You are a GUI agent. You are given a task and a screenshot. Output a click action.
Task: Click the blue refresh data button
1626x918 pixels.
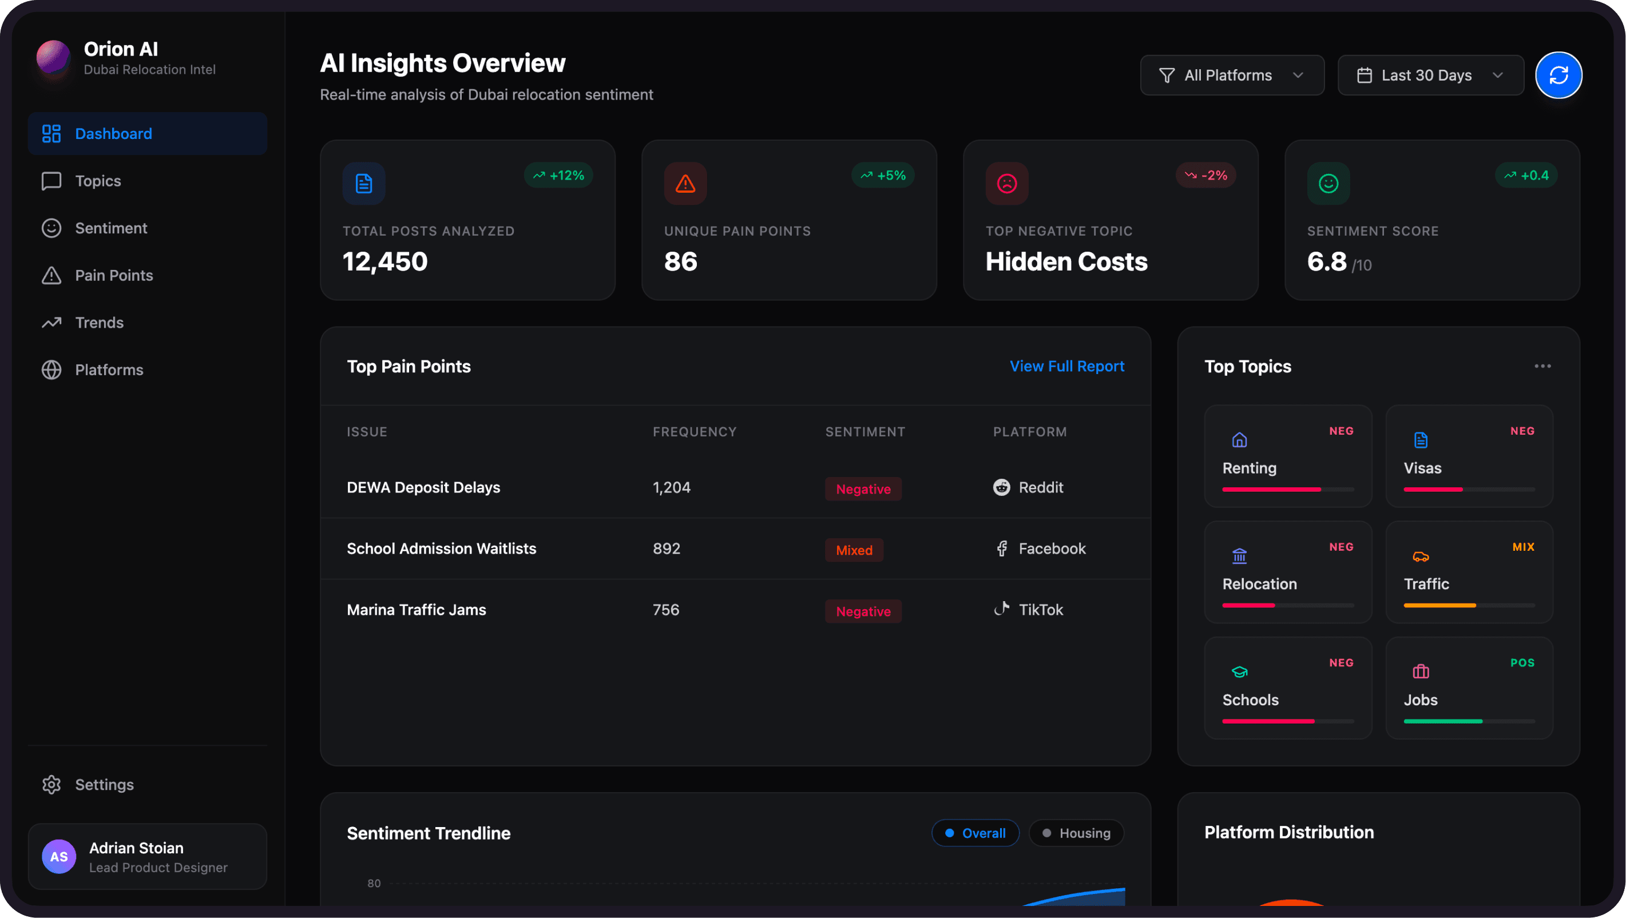click(x=1558, y=75)
